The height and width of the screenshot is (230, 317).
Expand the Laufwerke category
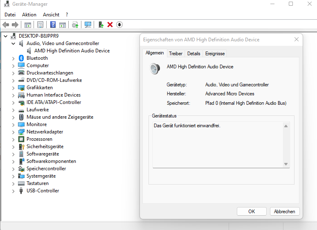(x=13, y=110)
